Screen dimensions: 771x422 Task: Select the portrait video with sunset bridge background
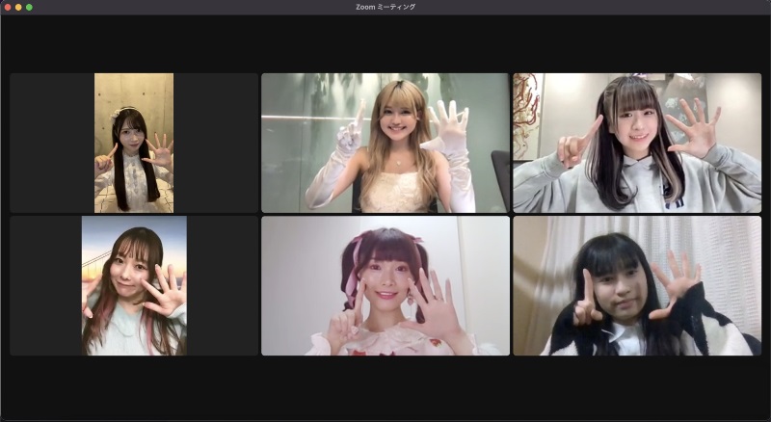[134, 285]
